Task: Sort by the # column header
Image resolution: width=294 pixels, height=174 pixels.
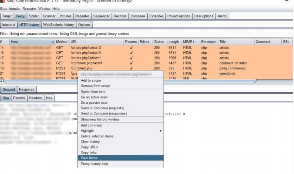Action: (x=4, y=42)
